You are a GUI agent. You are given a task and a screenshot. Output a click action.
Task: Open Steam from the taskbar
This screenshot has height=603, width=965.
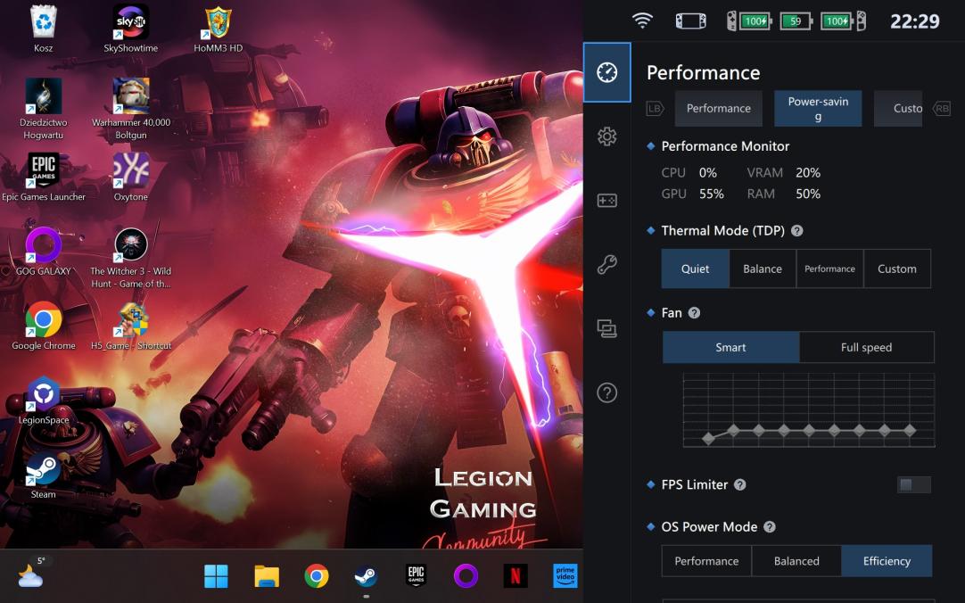[x=366, y=576]
